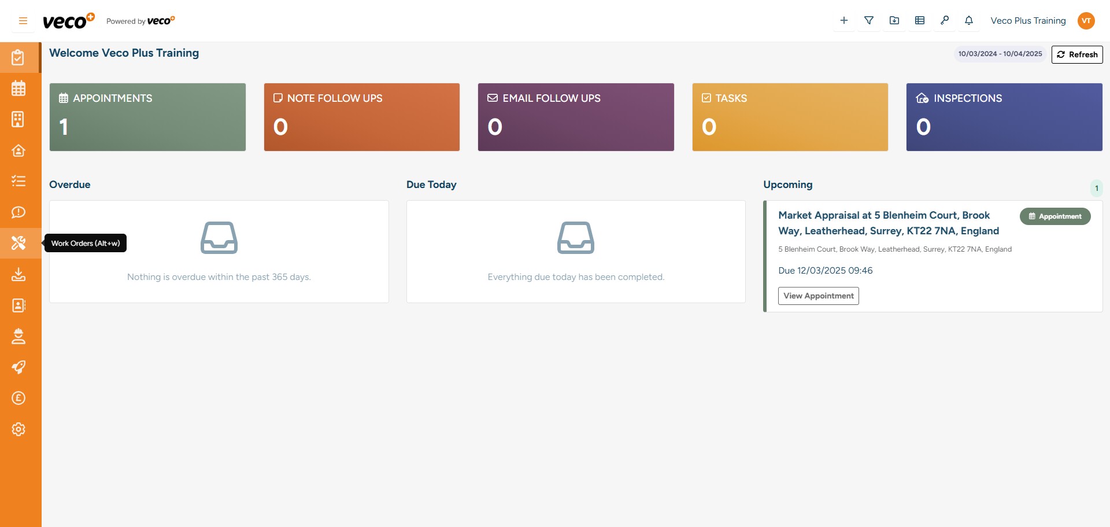Click the key icon in top bar

coord(945,21)
